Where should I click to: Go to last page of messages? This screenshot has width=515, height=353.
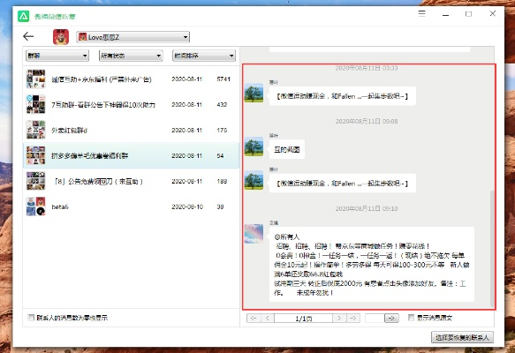tap(353, 318)
